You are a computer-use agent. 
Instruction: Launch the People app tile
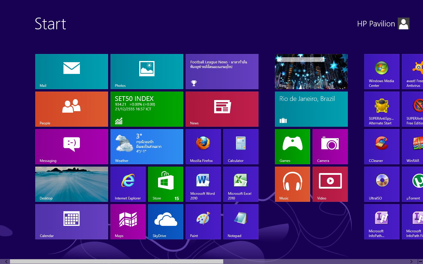(x=72, y=109)
